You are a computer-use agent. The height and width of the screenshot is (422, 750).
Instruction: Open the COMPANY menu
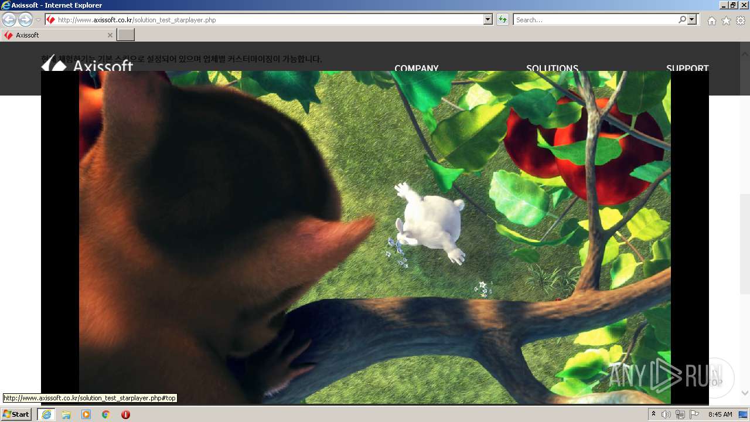click(x=417, y=68)
